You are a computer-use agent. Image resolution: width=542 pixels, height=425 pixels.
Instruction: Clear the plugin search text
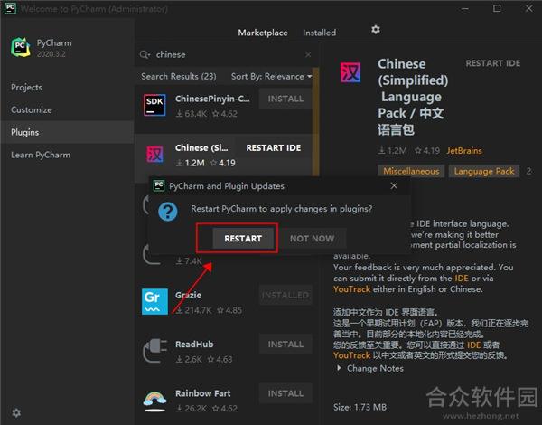tap(308, 54)
